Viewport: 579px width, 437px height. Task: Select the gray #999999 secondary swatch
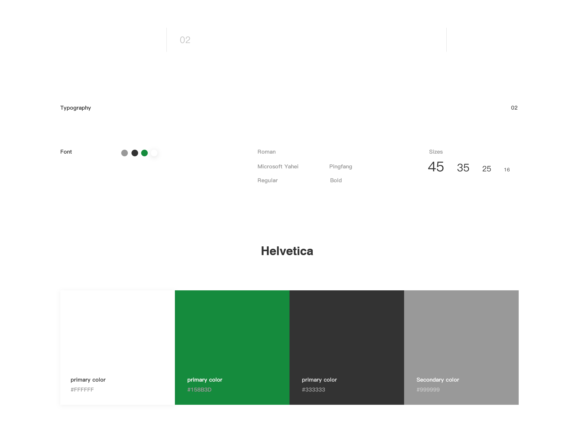(x=461, y=347)
